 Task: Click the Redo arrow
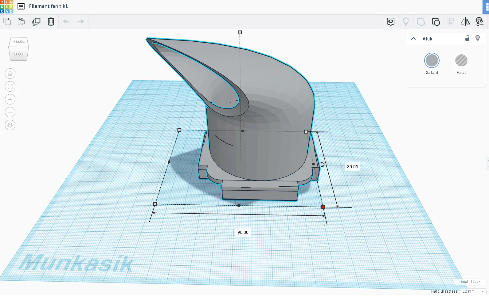(x=80, y=21)
